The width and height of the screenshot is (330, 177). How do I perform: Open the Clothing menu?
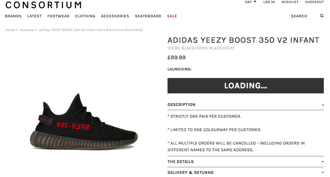[85, 16]
